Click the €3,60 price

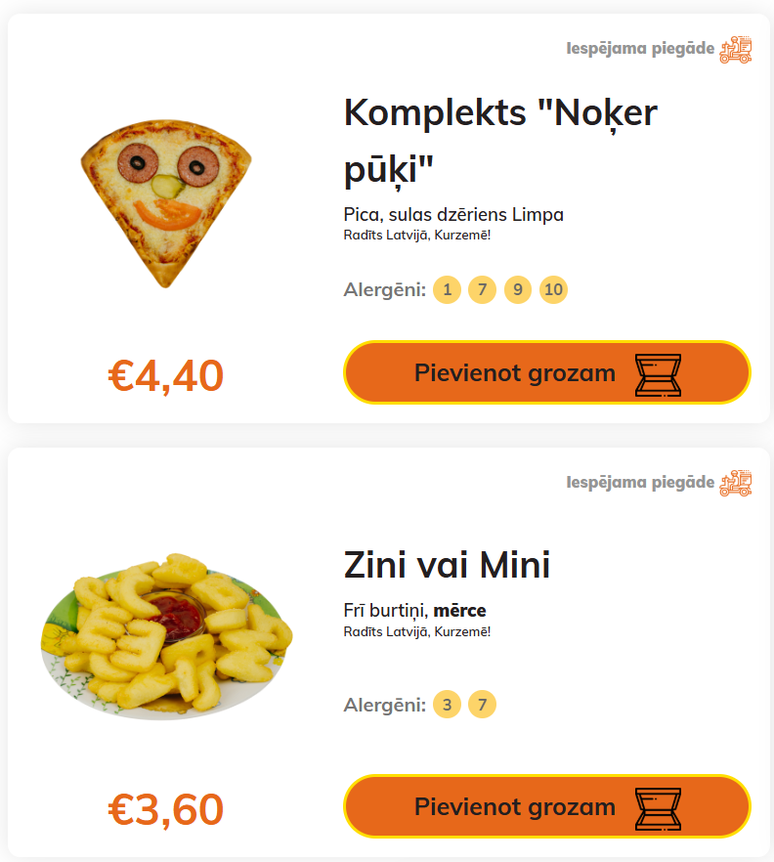[166, 809]
